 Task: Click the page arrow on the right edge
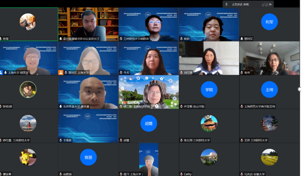[299, 89]
